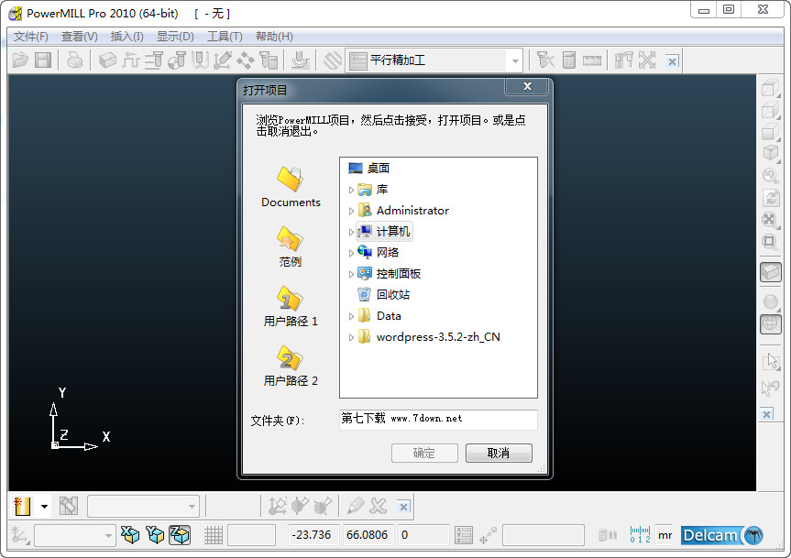The width and height of the screenshot is (791, 558).
Task: Click the Y axis cube icon in the status bar
Action: tap(155, 535)
